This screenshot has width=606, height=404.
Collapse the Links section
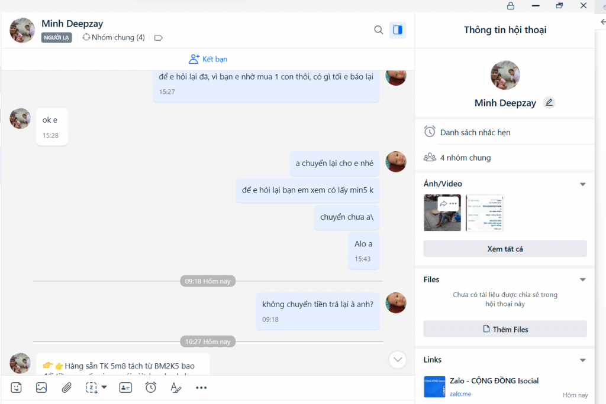pyautogui.click(x=582, y=360)
